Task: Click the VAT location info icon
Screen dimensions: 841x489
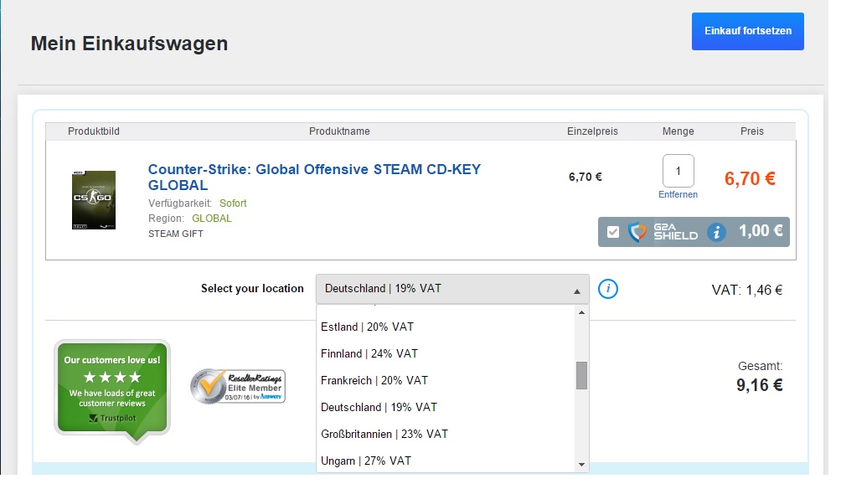Action: tap(607, 289)
